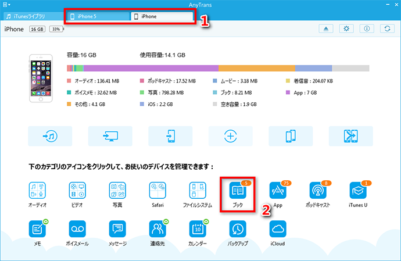Close the AnyTrans window
Screen dimensions: 401x261
click(x=396, y=5)
